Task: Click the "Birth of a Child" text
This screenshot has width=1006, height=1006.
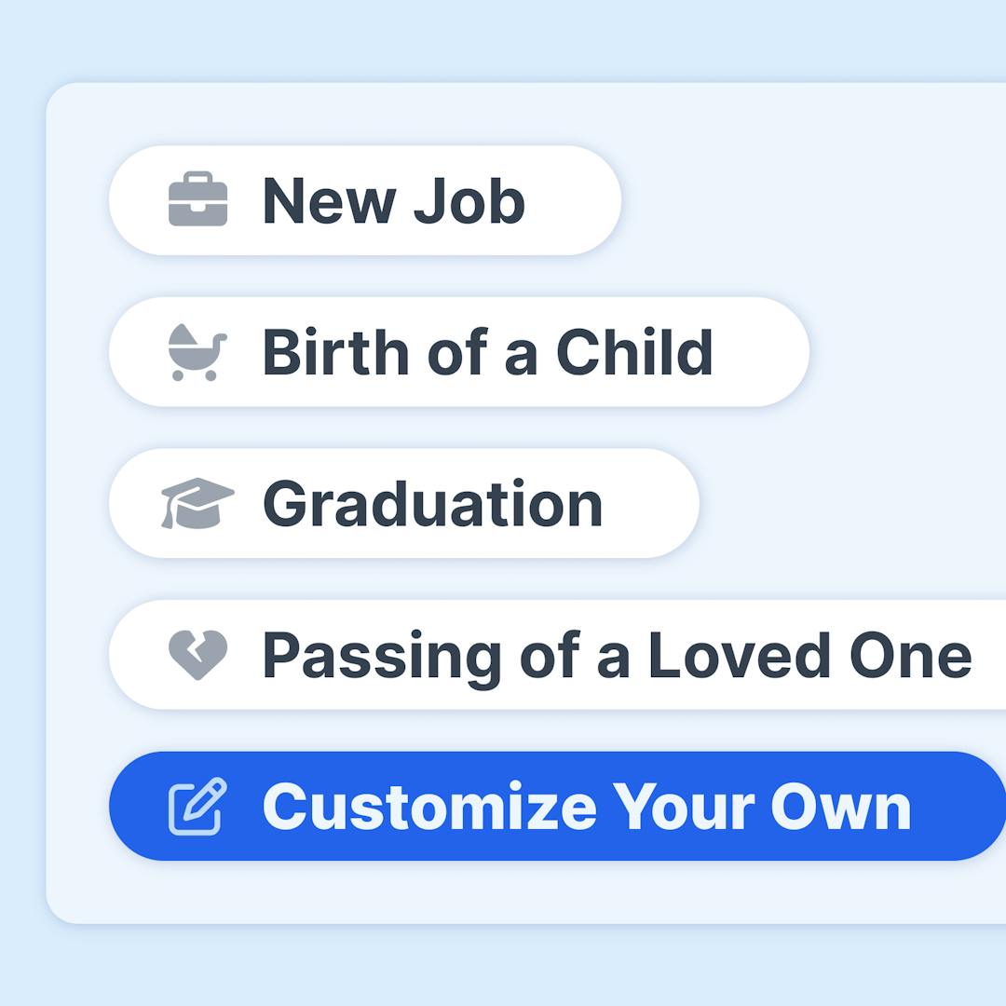Action: [487, 352]
